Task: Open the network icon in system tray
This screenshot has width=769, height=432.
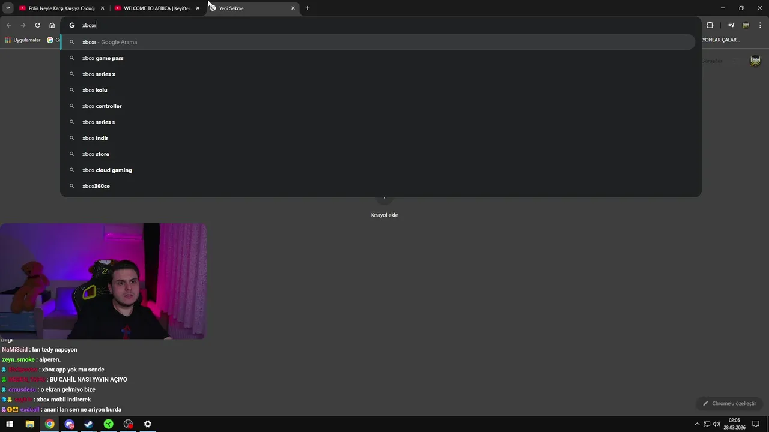Action: [707, 424]
